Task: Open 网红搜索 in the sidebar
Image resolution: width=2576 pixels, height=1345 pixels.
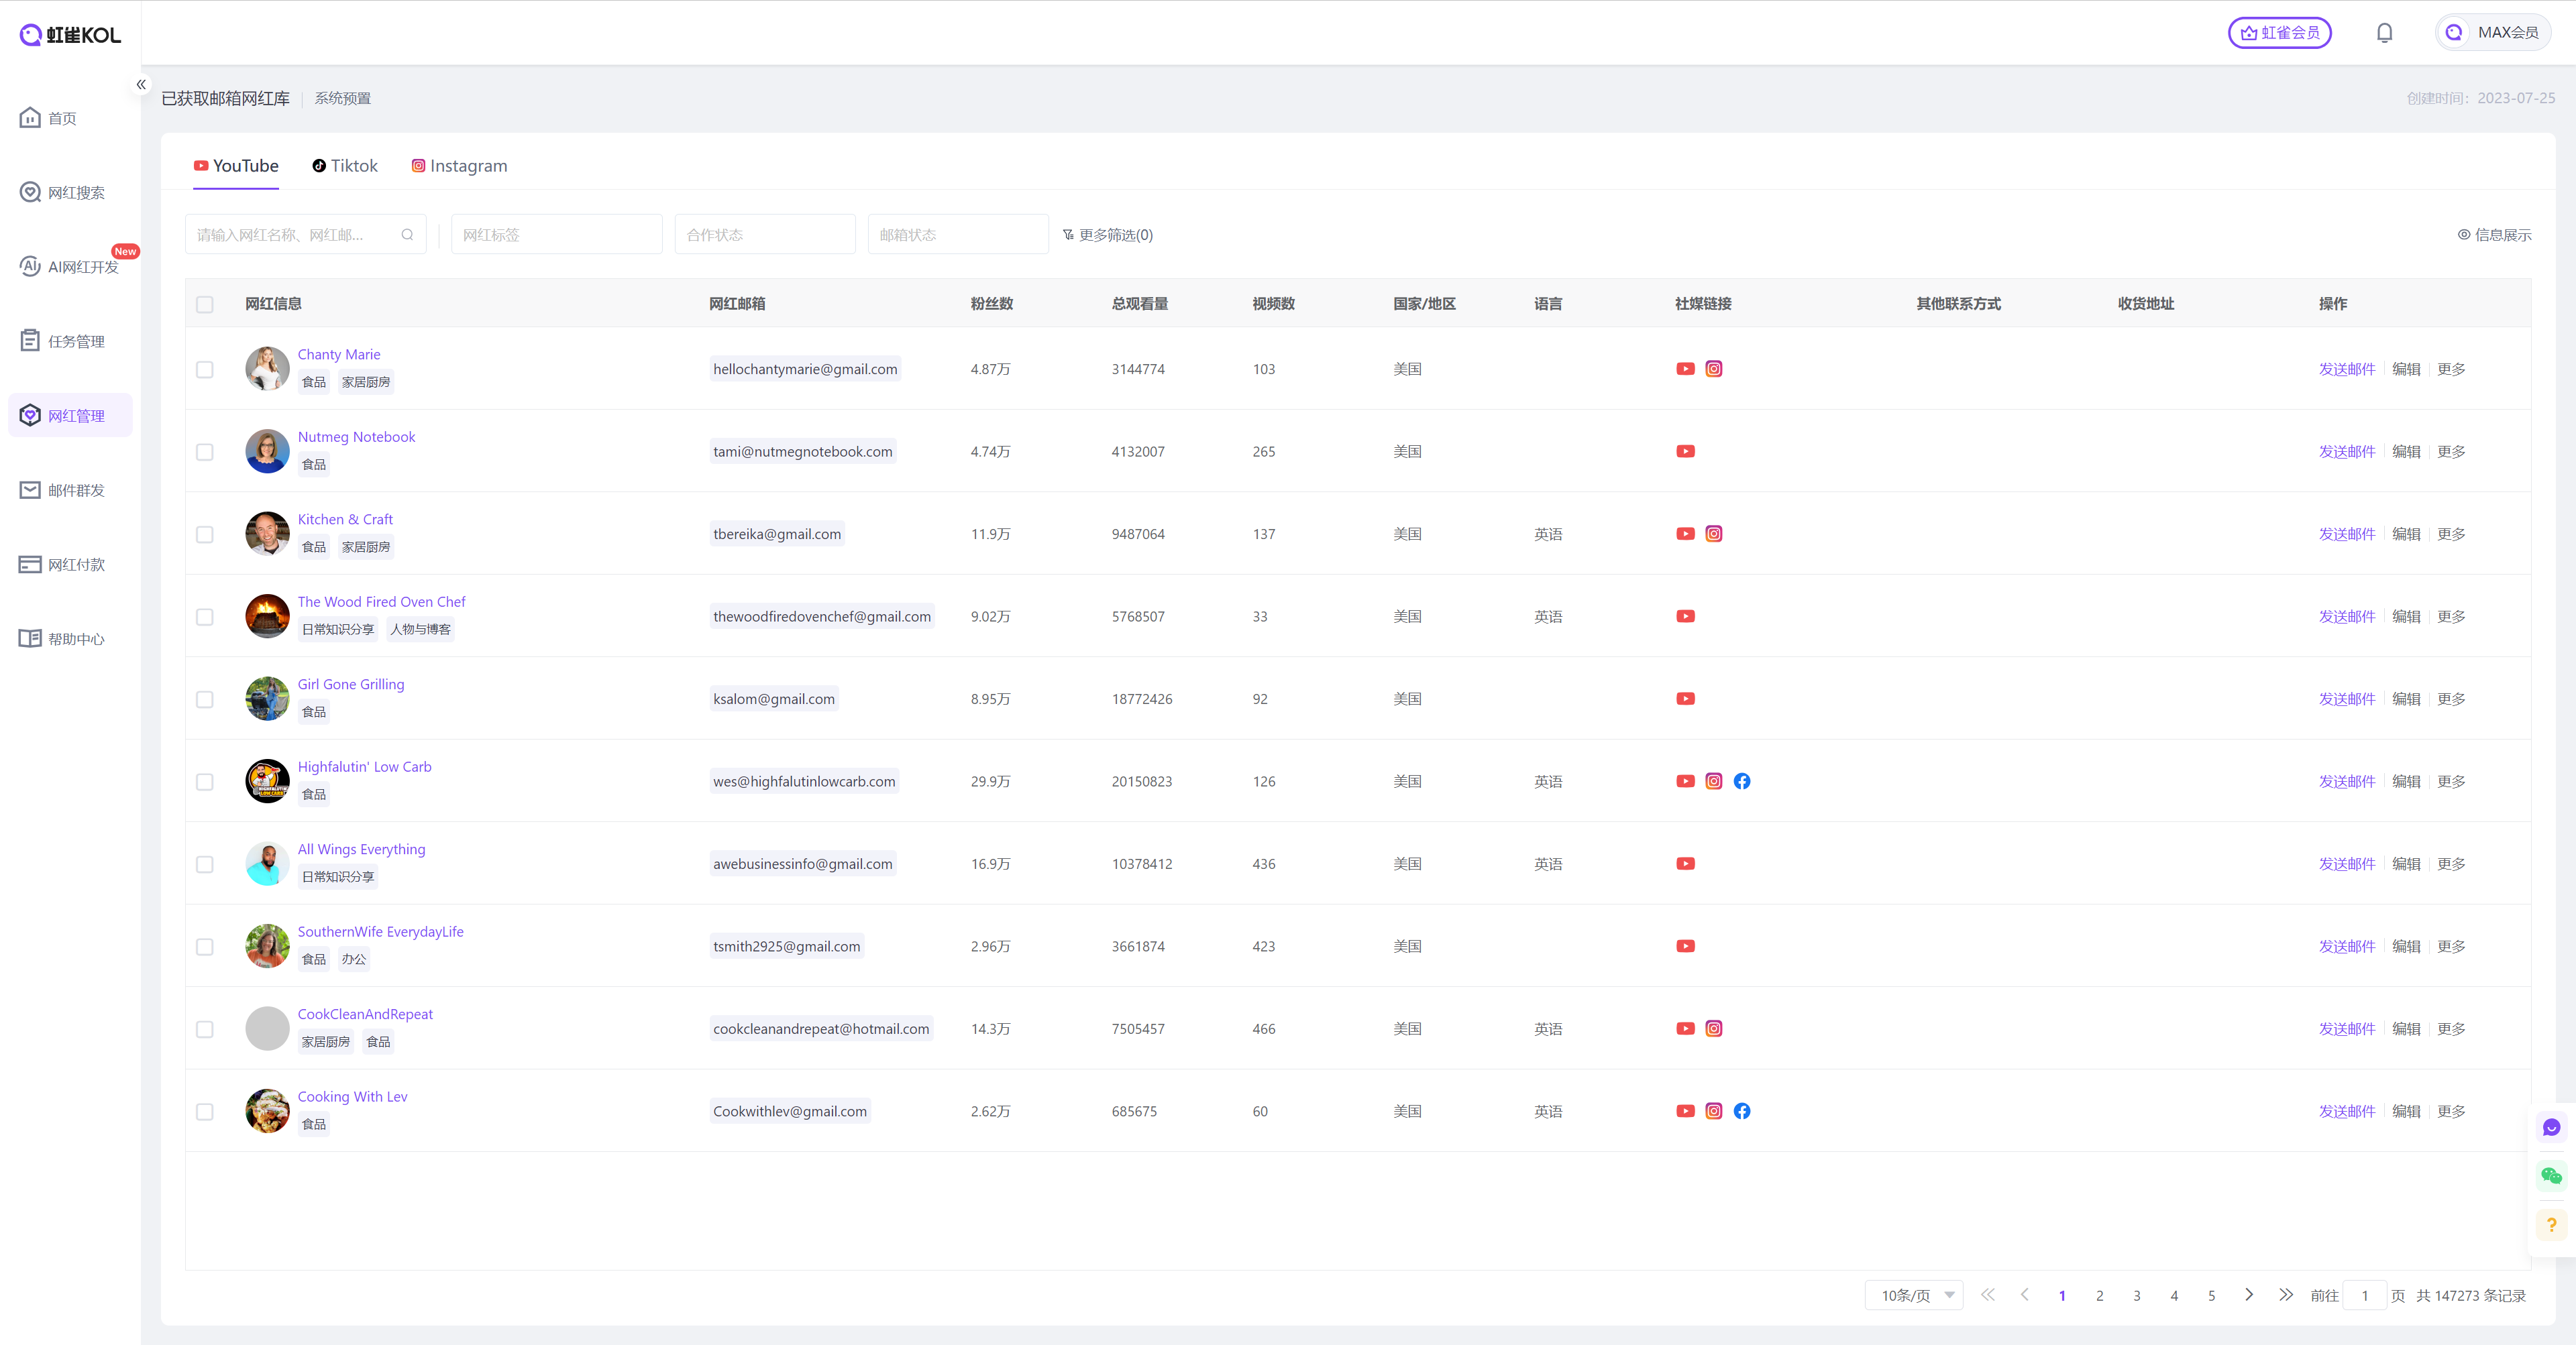Action: coord(70,192)
